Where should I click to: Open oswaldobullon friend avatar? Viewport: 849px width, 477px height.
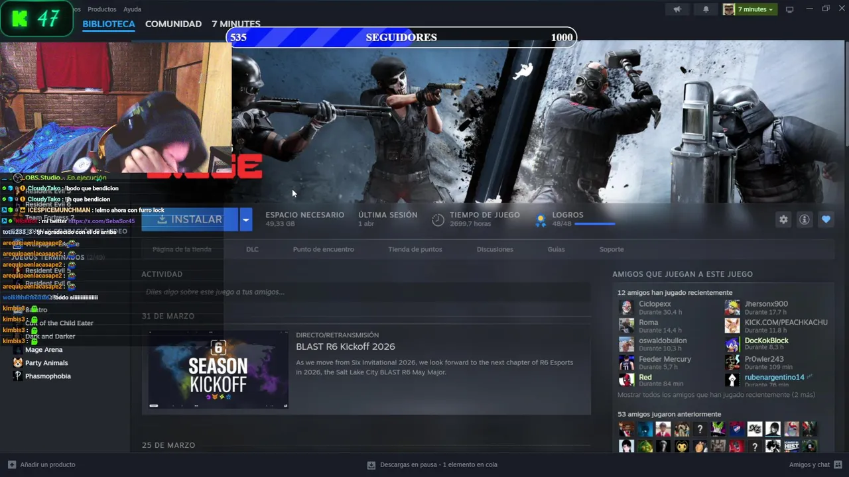[x=626, y=344]
